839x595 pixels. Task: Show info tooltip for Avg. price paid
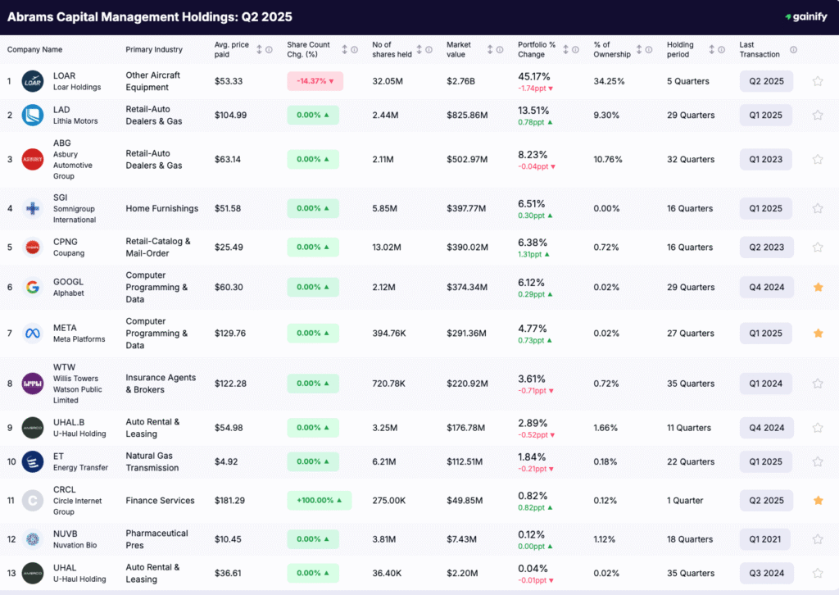(269, 50)
